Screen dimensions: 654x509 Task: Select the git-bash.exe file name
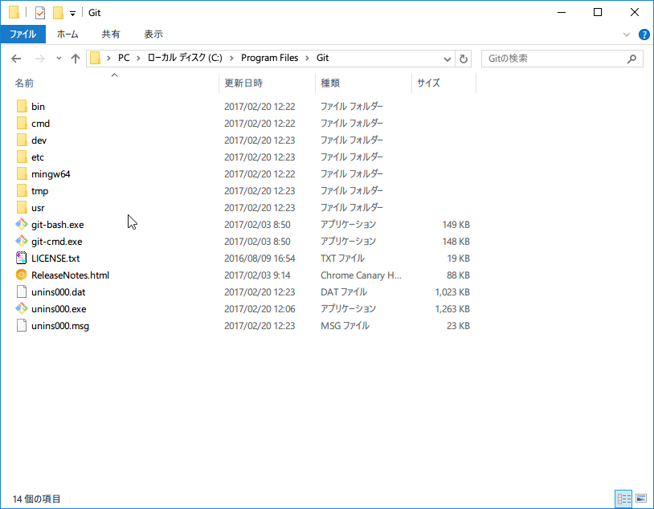click(x=58, y=225)
